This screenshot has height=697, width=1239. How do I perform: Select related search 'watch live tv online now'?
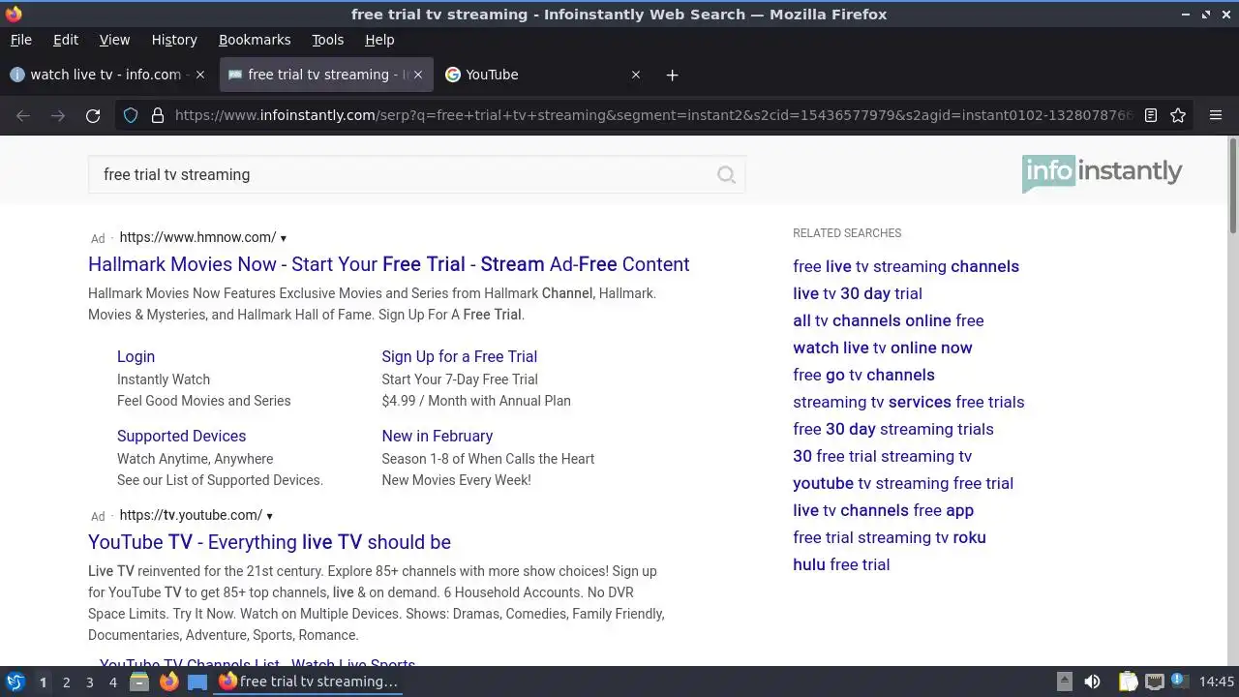[x=883, y=348]
